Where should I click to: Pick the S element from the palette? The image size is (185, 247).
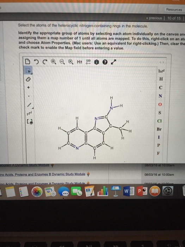click(160, 113)
